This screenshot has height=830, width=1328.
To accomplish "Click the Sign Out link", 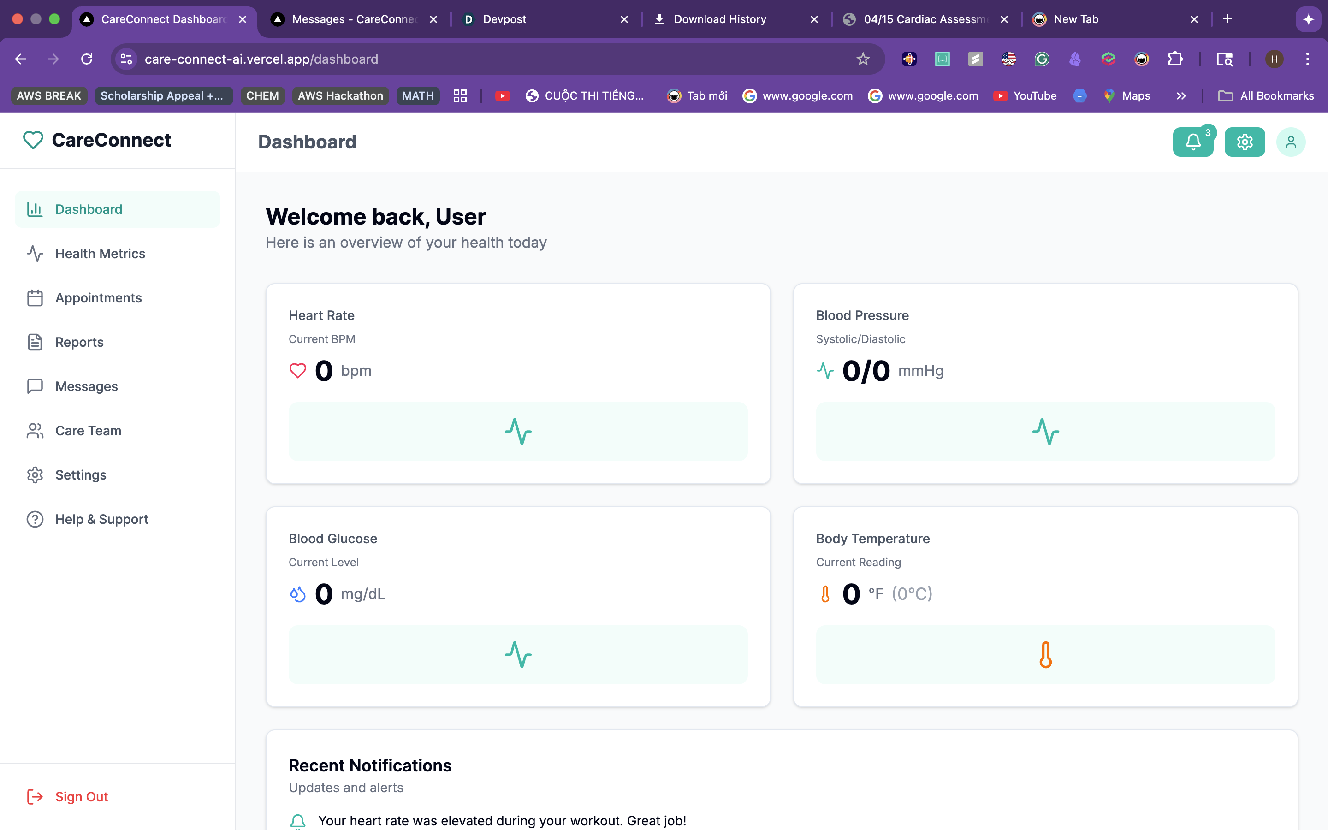I will [81, 796].
